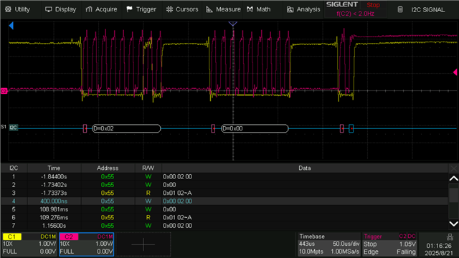Select decode table row 1
The image size is (459, 258).
pos(224,177)
